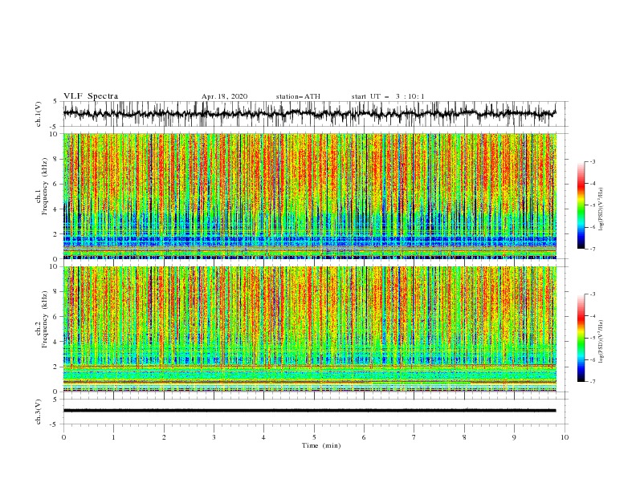
Task: Click the ch.1 Frequency (kHz) axis label
Action: pyautogui.click(x=42, y=187)
